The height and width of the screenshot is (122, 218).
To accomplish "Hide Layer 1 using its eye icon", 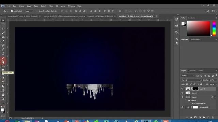I will click(x=183, y=97).
